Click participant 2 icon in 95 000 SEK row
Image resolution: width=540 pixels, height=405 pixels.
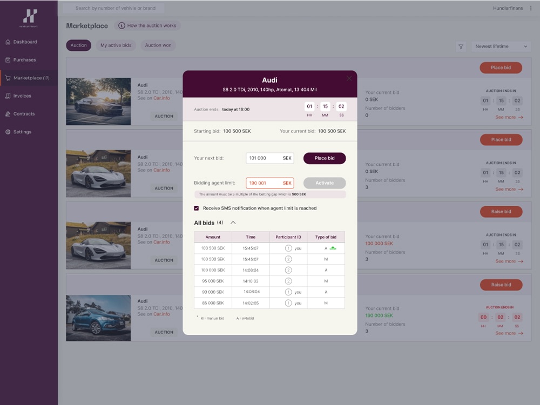(288, 281)
